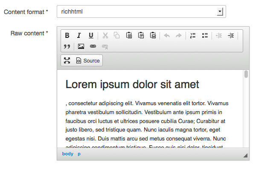Toggle Italic text formatting
279x169 pixels.
tap(79, 35)
